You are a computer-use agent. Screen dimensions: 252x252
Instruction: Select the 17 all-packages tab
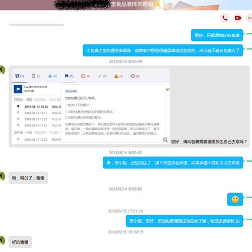tap(19, 76)
